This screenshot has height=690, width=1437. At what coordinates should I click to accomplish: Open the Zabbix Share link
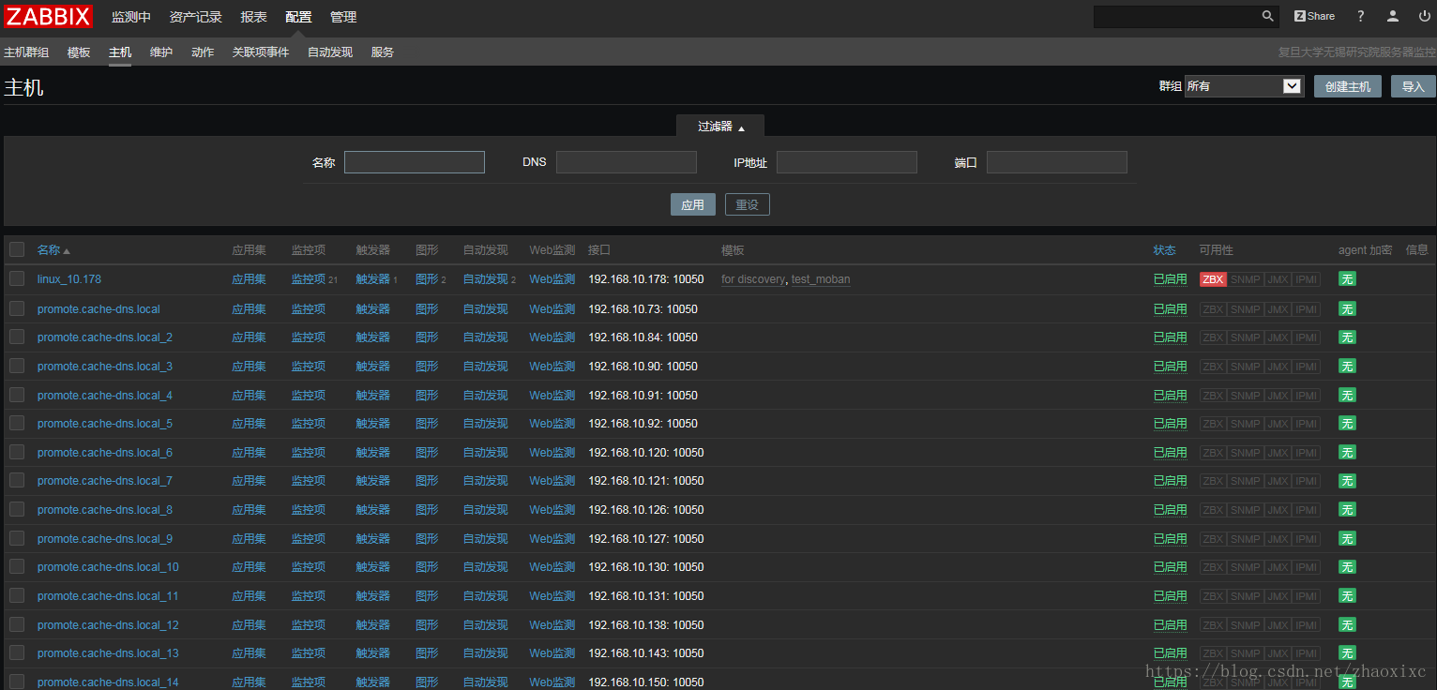coord(1314,16)
